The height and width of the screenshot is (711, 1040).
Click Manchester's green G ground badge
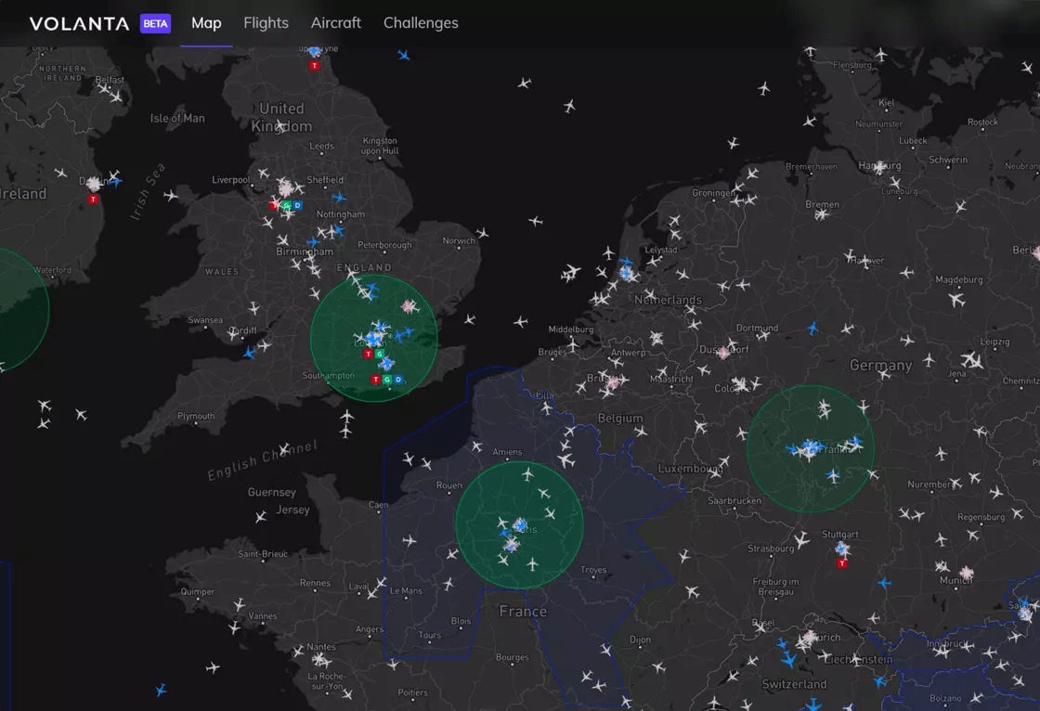pos(287,206)
